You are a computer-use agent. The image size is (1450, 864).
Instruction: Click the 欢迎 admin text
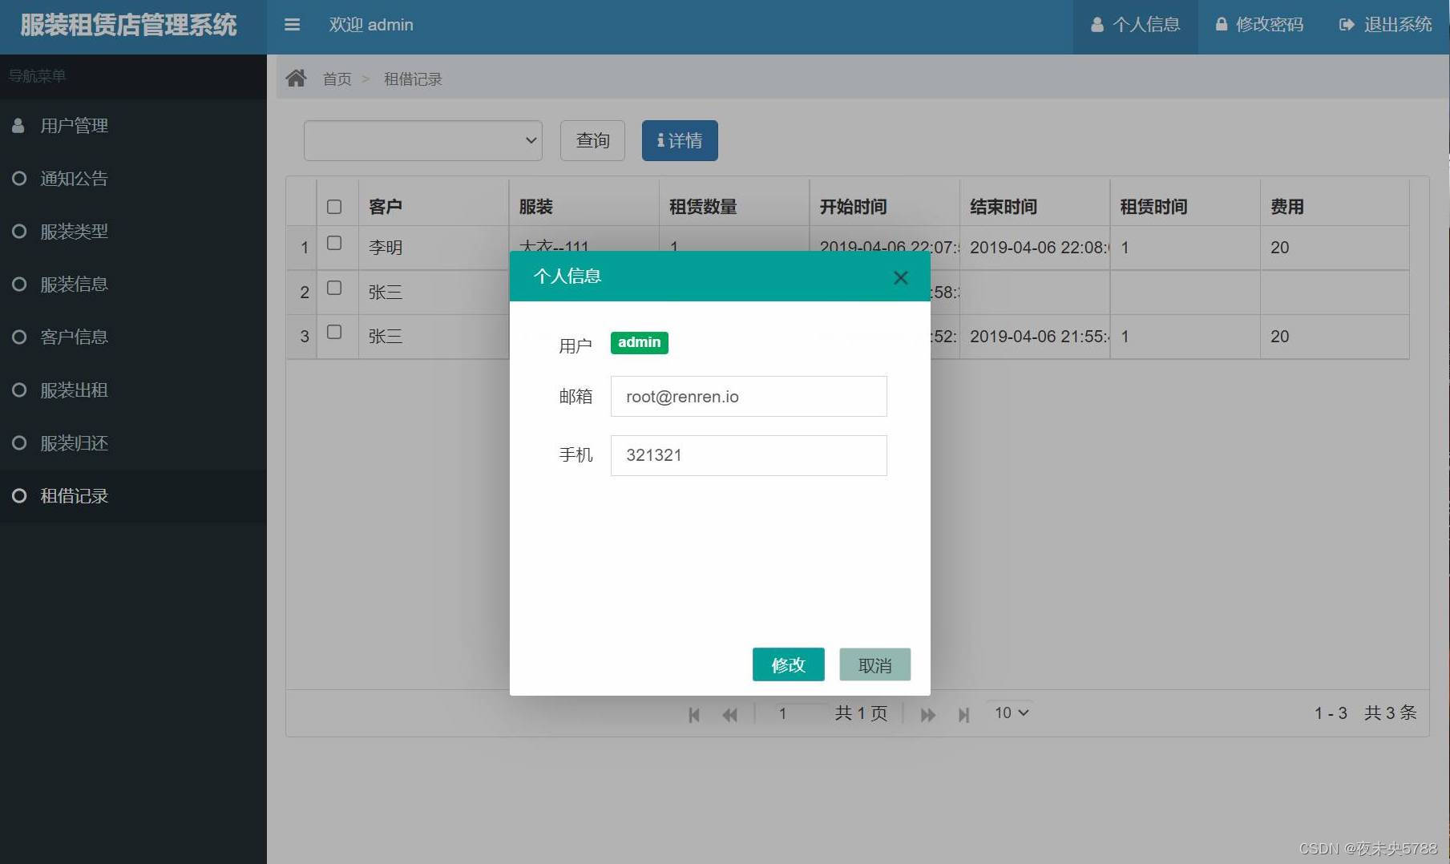click(371, 25)
